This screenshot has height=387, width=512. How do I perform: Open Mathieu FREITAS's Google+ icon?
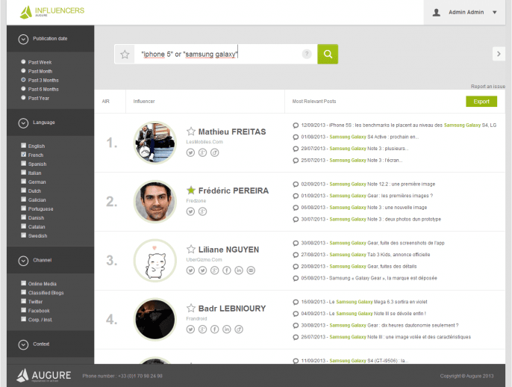[x=202, y=152]
